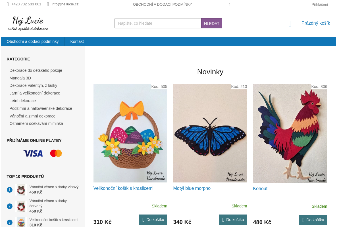Click the phone icon in top bar
Screen dimensions: 341x227
[8, 4]
